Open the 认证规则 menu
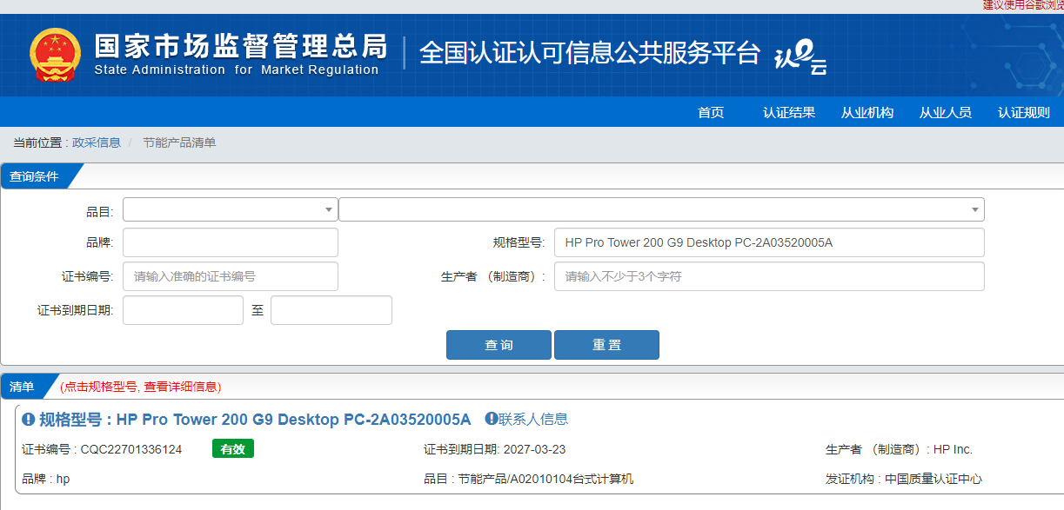 click(1024, 112)
